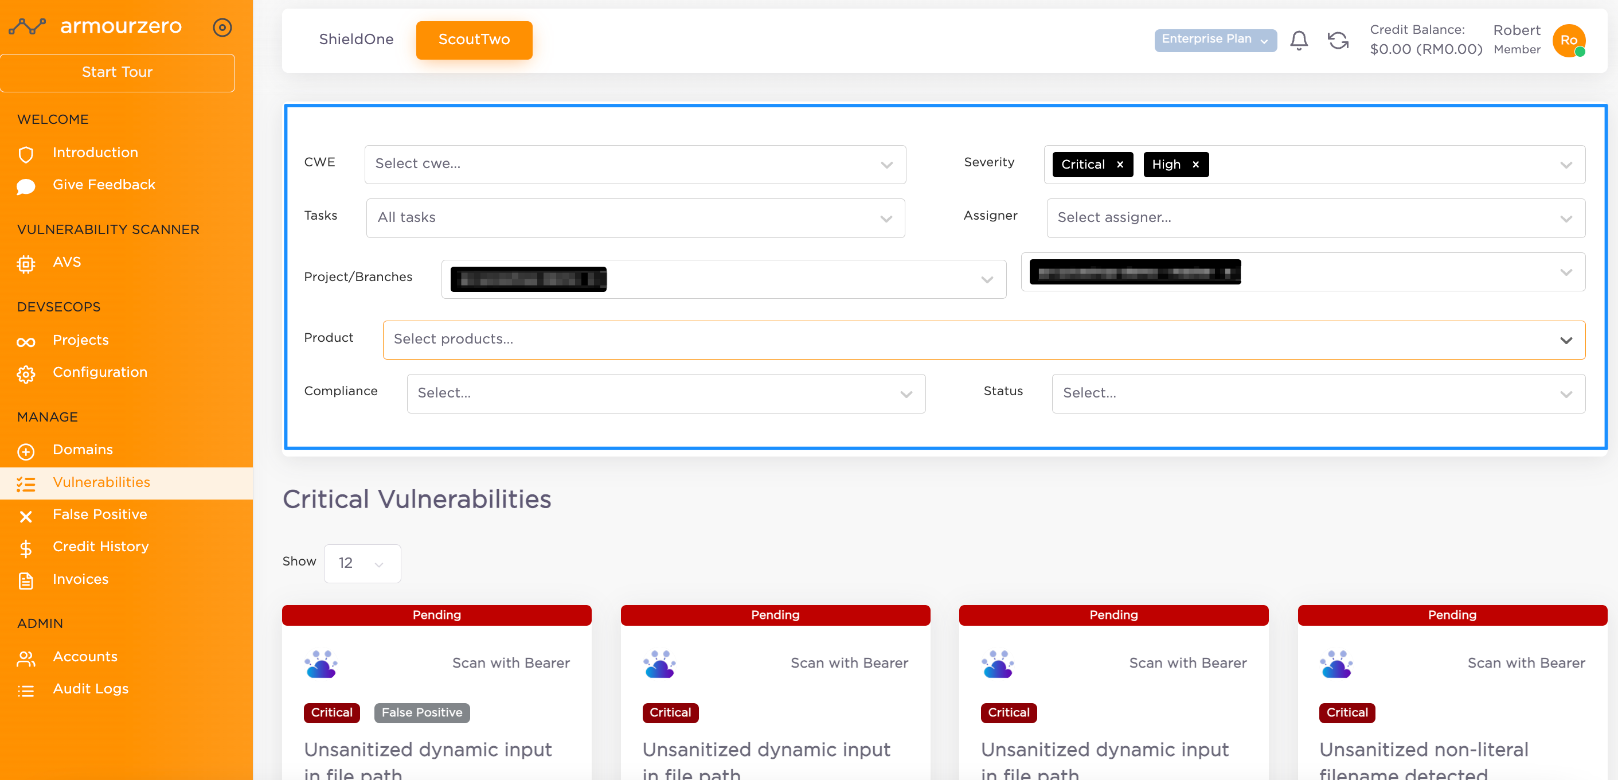
Task: Click the Projects infinity icon
Action: (x=26, y=342)
